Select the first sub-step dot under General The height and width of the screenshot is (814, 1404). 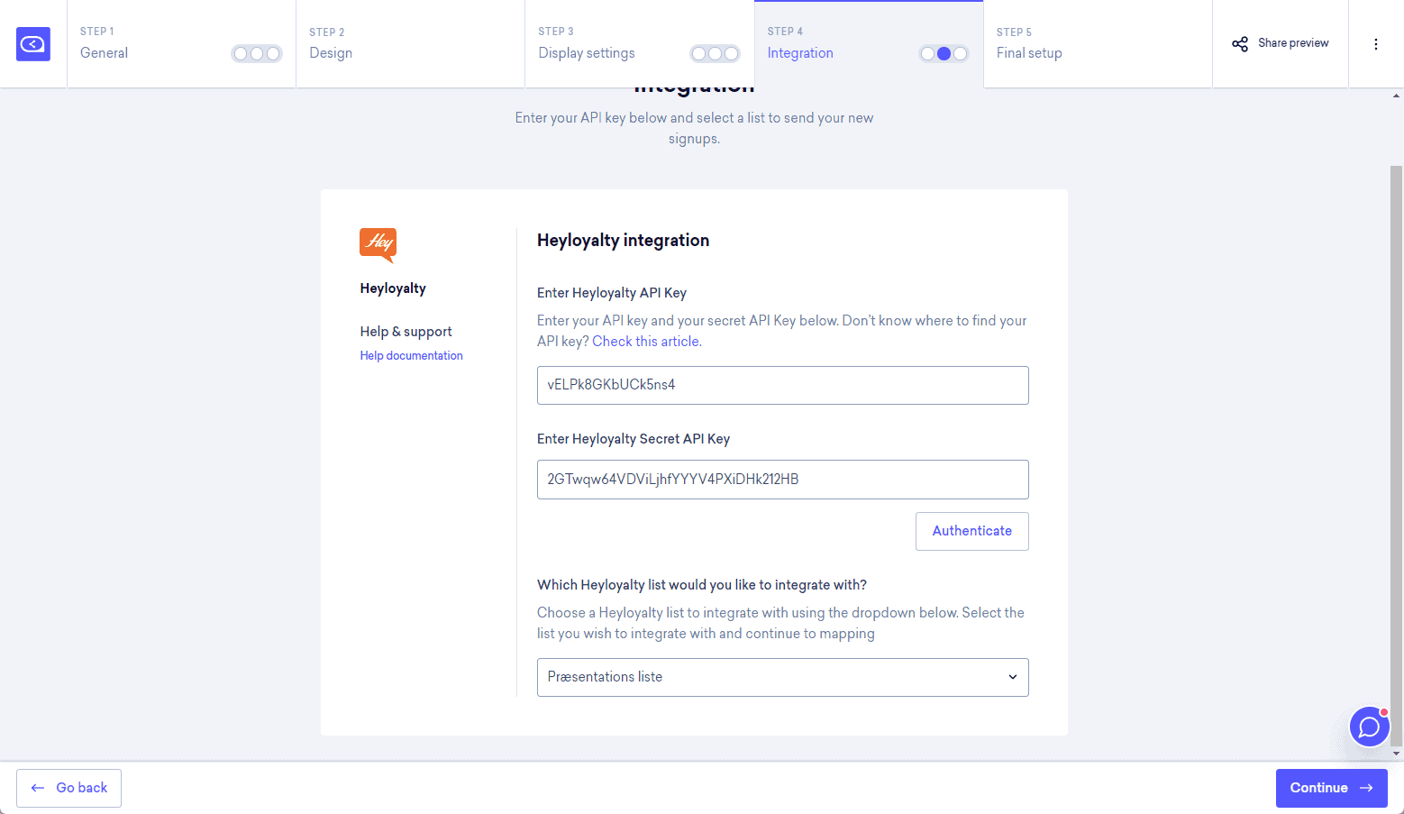pos(241,54)
